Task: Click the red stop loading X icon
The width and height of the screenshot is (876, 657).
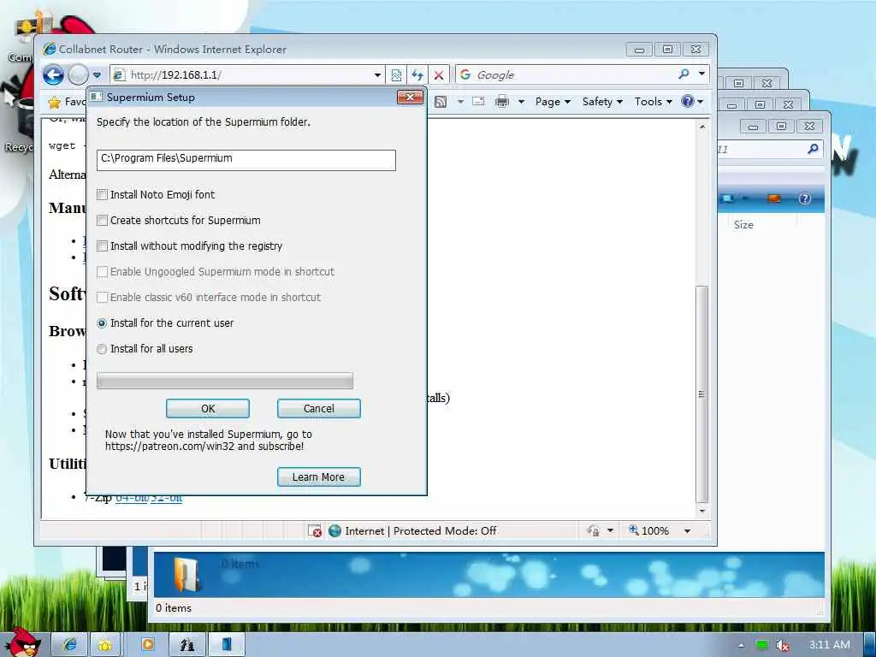Action: pos(439,75)
